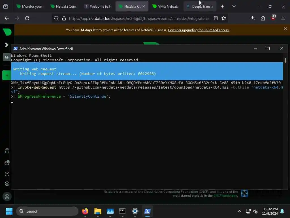Open the Windows Start menu
This screenshot has width=290, height=218.
pyautogui.click(x=9, y=211)
